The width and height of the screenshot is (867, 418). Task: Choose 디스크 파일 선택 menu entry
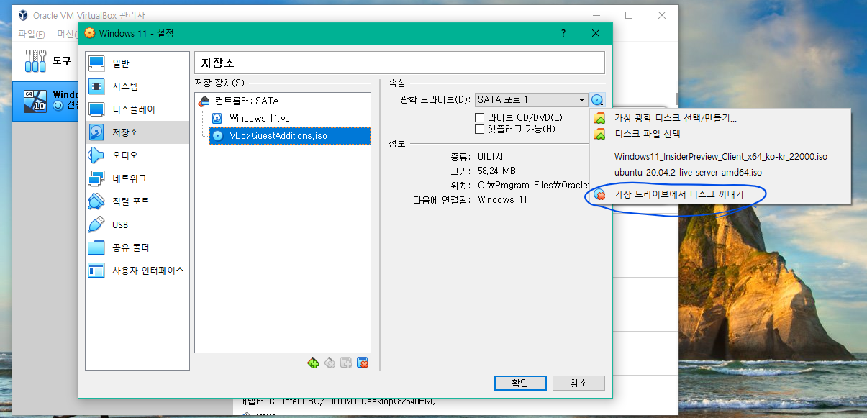[x=720, y=134]
